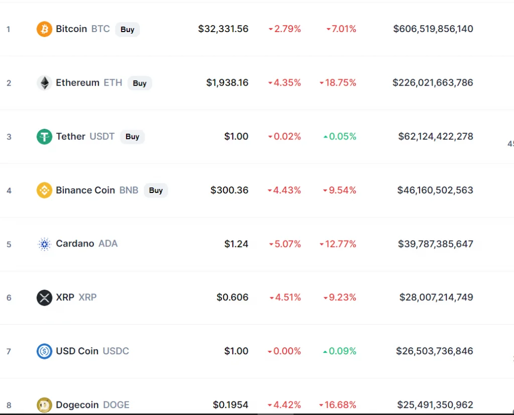Click the Buy button beside Tether USDT
Screen dimensions: 514x415
[133, 136]
